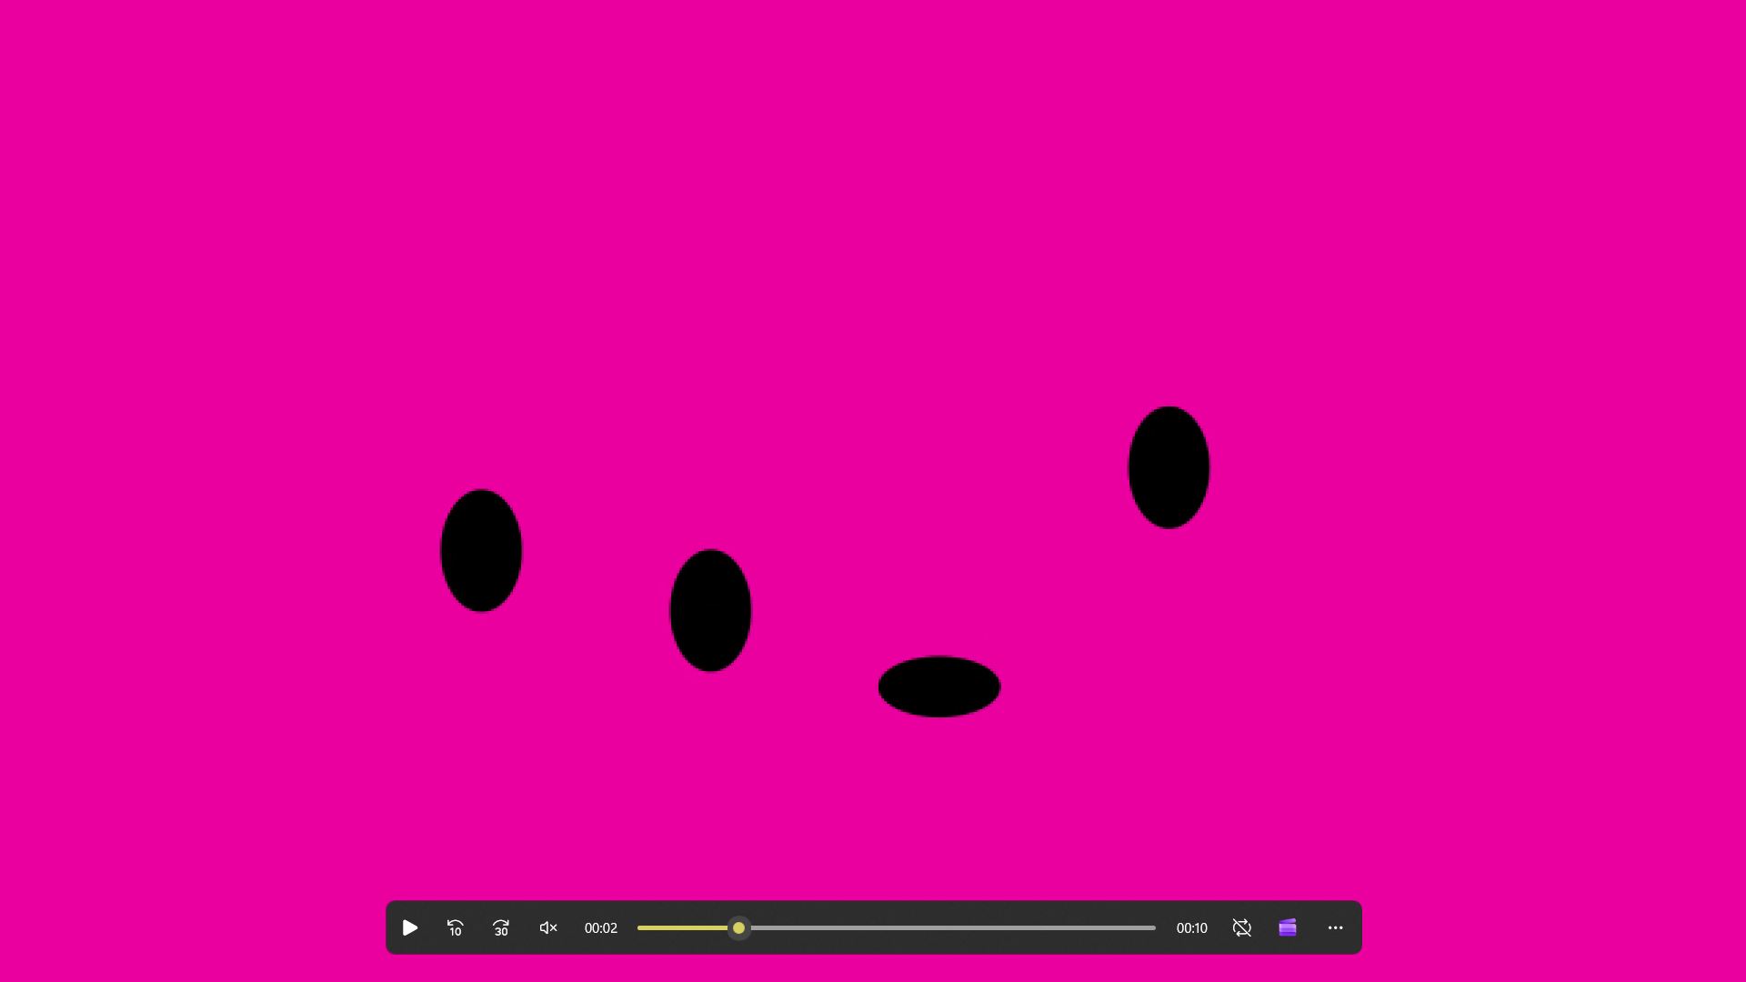Click the elapsed time 00:02 label
This screenshot has width=1746, height=982.
point(600,927)
